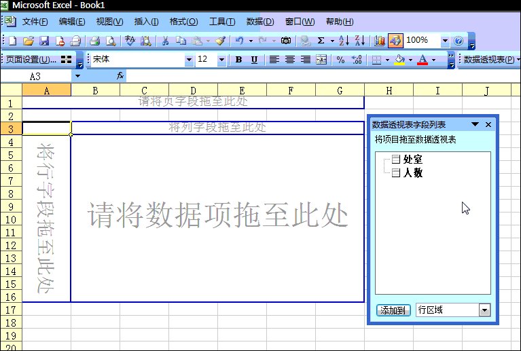The image size is (521, 351).
Task: Open the 数据透视表(P) toolbar menu
Action: pyautogui.click(x=490, y=60)
